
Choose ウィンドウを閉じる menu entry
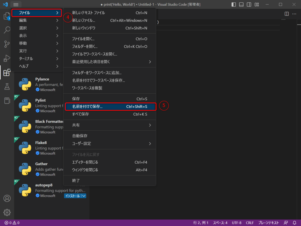click(110, 170)
